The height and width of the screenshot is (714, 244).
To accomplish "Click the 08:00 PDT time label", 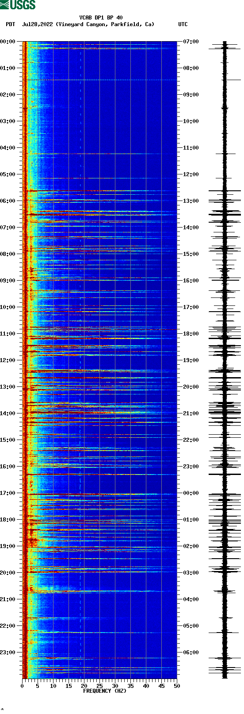I will pos(8,254).
